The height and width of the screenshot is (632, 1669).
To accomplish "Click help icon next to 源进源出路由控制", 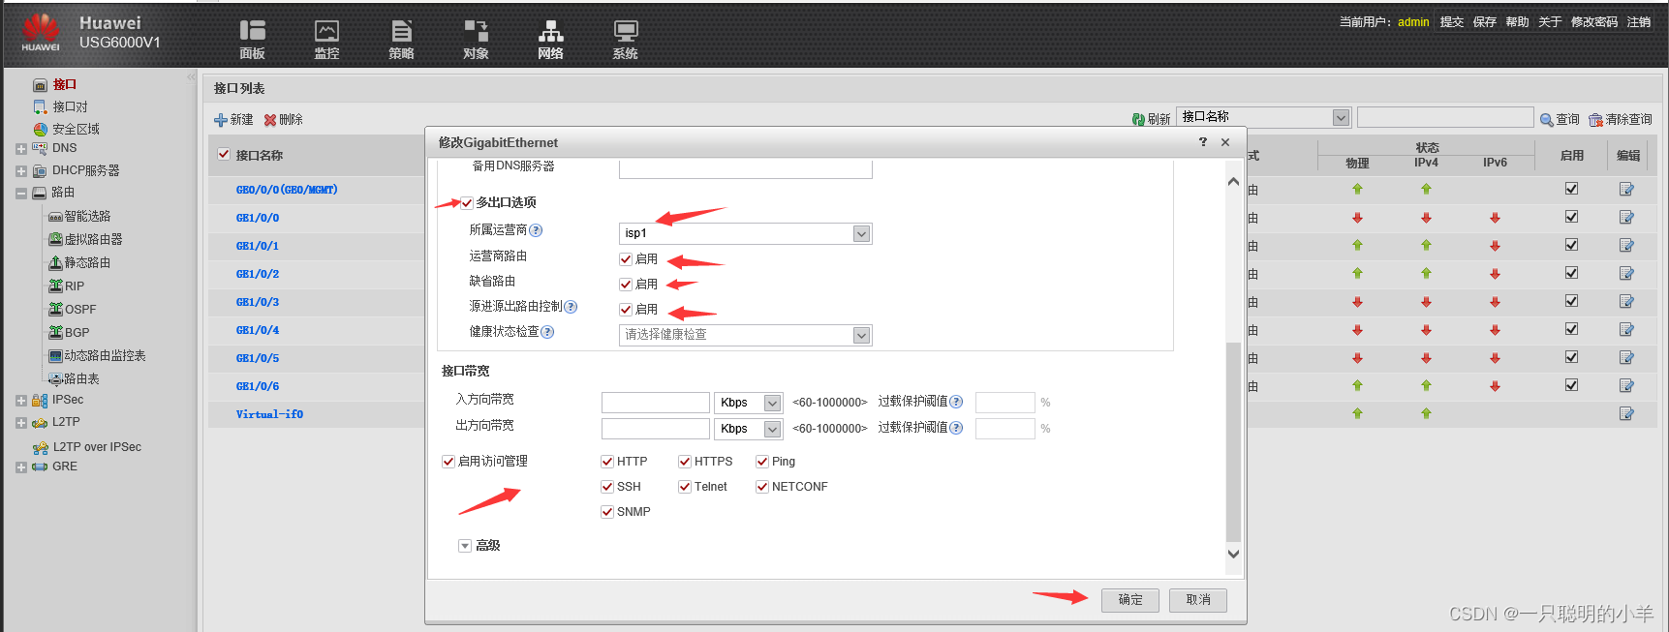I will (x=571, y=307).
